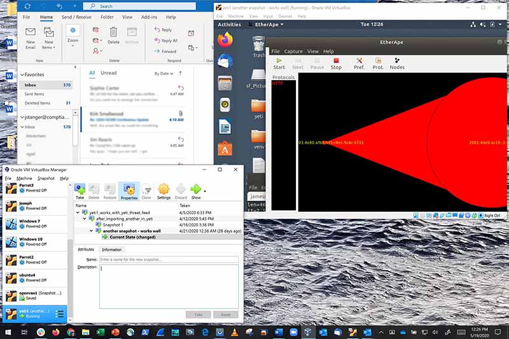Click Nodes in EtherApe toolbar
Screen dimensions: 509x339
click(397, 64)
